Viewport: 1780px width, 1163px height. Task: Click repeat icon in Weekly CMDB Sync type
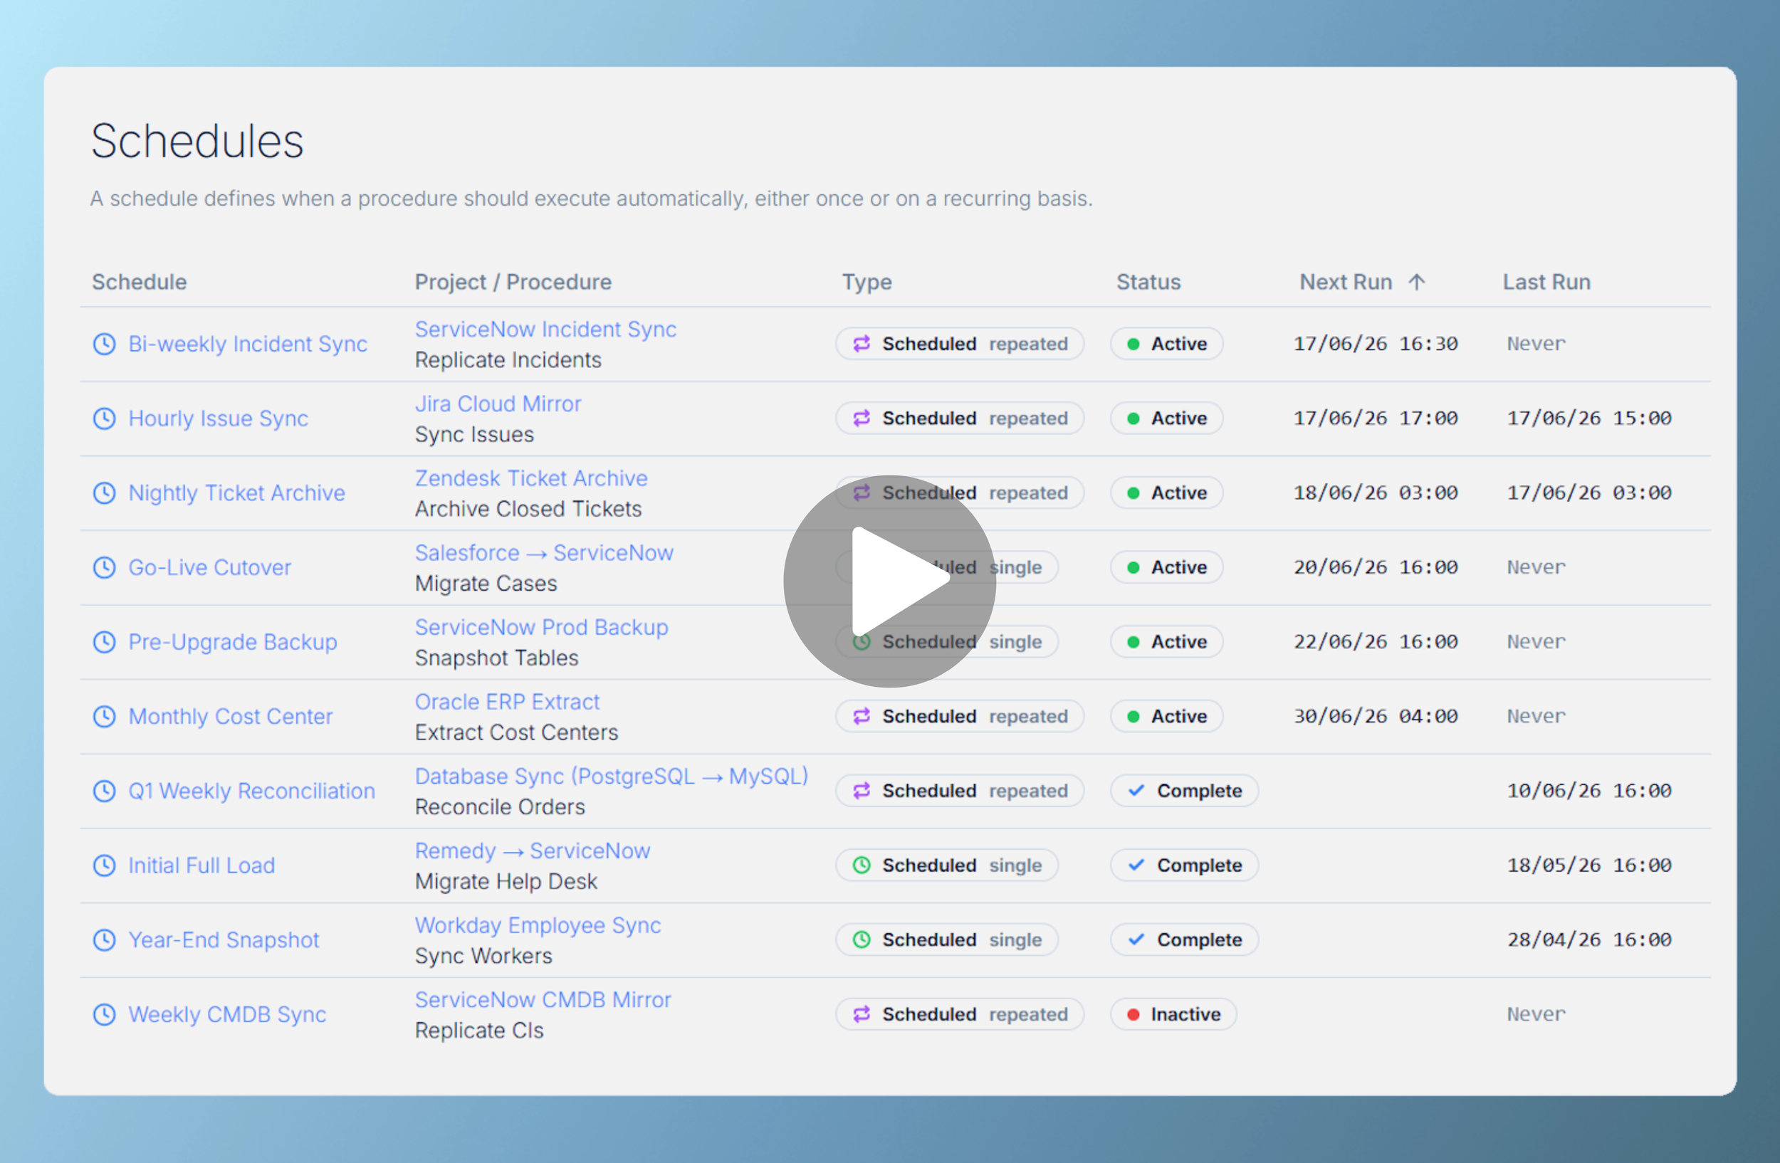point(862,1014)
